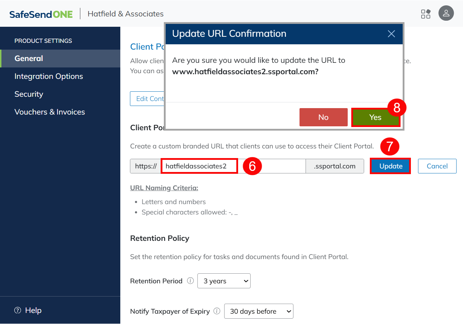Cancel the Client Portal URL edit
The width and height of the screenshot is (463, 324).
[x=437, y=166]
